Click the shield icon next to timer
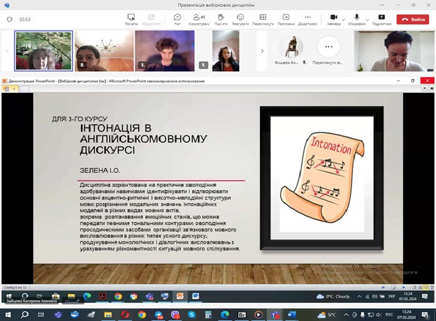436x321 pixels. click(x=9, y=19)
